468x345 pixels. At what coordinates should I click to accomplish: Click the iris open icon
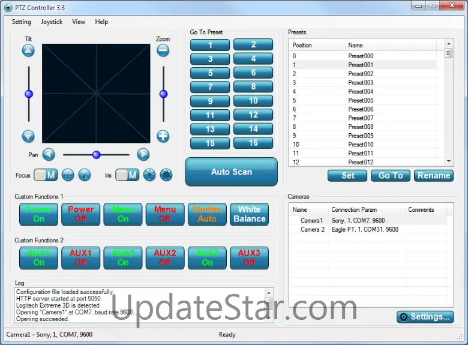[x=166, y=175]
